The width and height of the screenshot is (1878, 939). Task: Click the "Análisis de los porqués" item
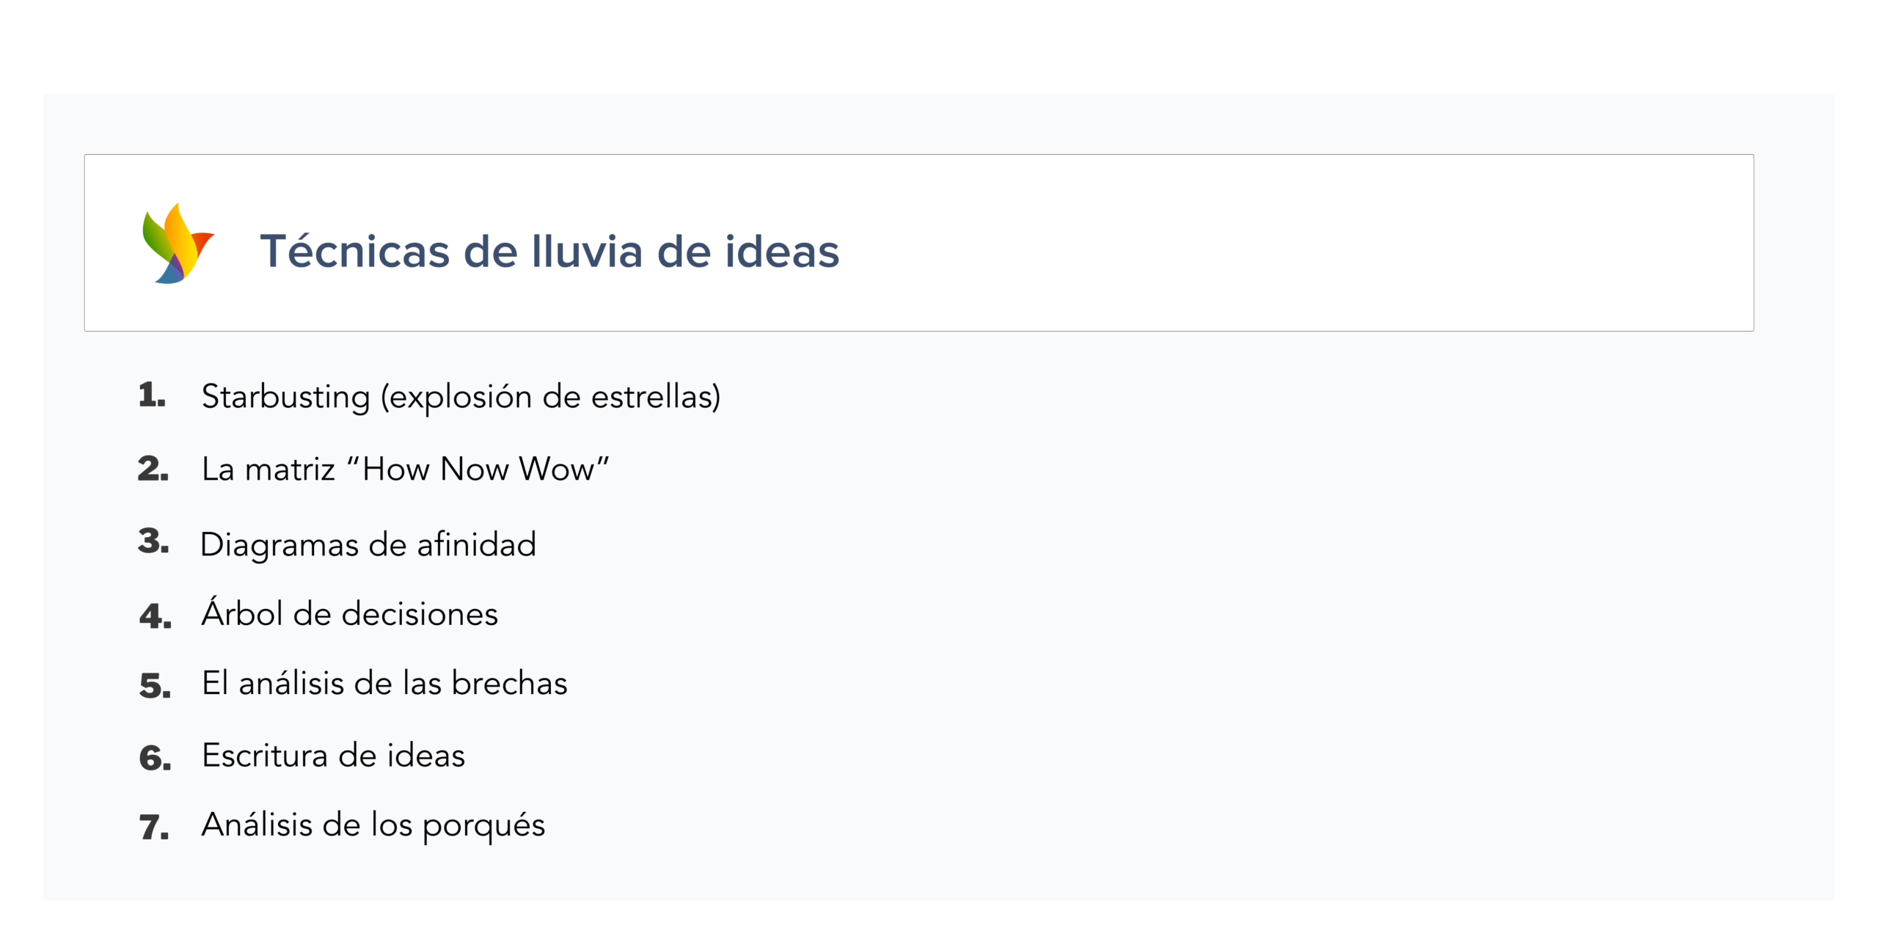click(x=373, y=825)
